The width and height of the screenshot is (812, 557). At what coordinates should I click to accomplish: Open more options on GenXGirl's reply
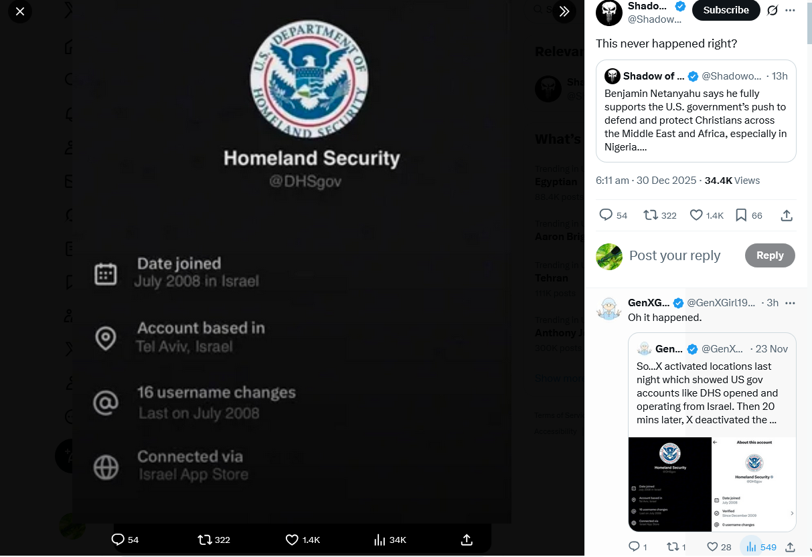790,302
